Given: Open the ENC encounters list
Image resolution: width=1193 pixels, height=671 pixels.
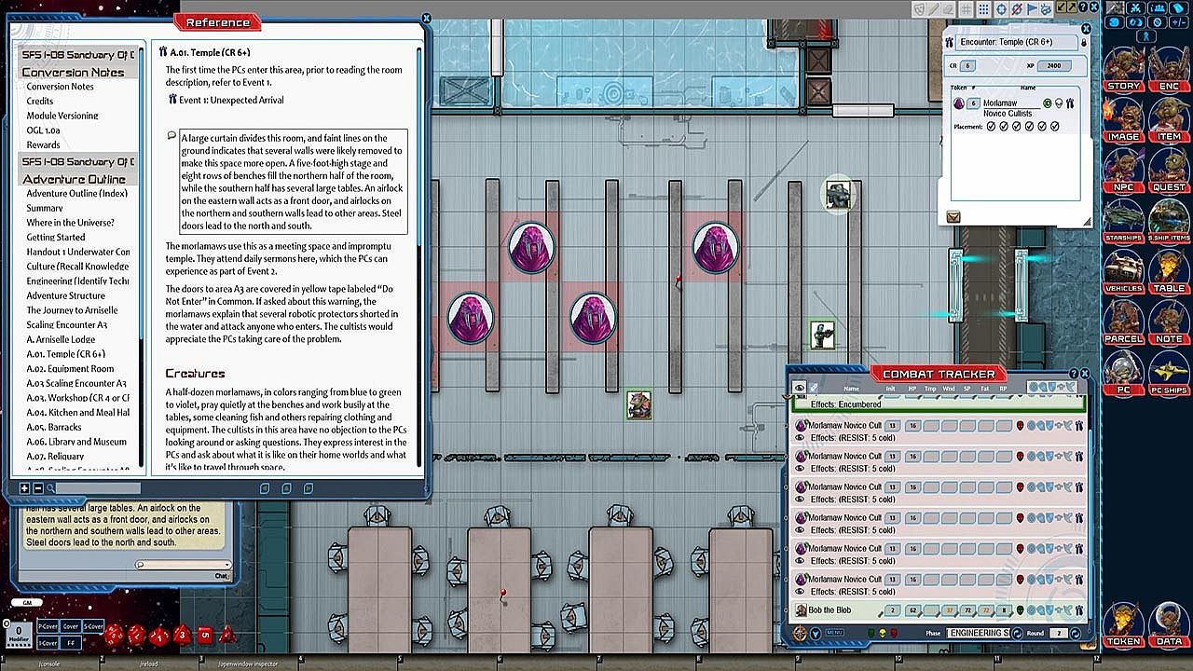Looking at the screenshot, I should (1169, 68).
